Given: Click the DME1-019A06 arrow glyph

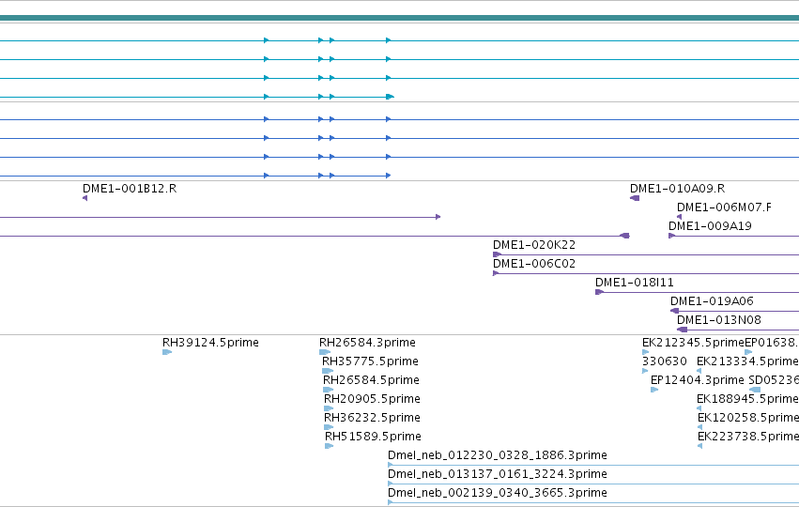Looking at the screenshot, I should [x=675, y=311].
